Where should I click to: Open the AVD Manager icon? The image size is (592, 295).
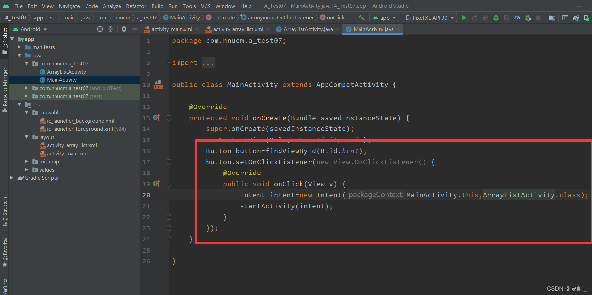click(x=586, y=18)
